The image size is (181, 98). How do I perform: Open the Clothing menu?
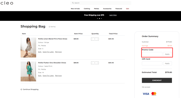87,8
